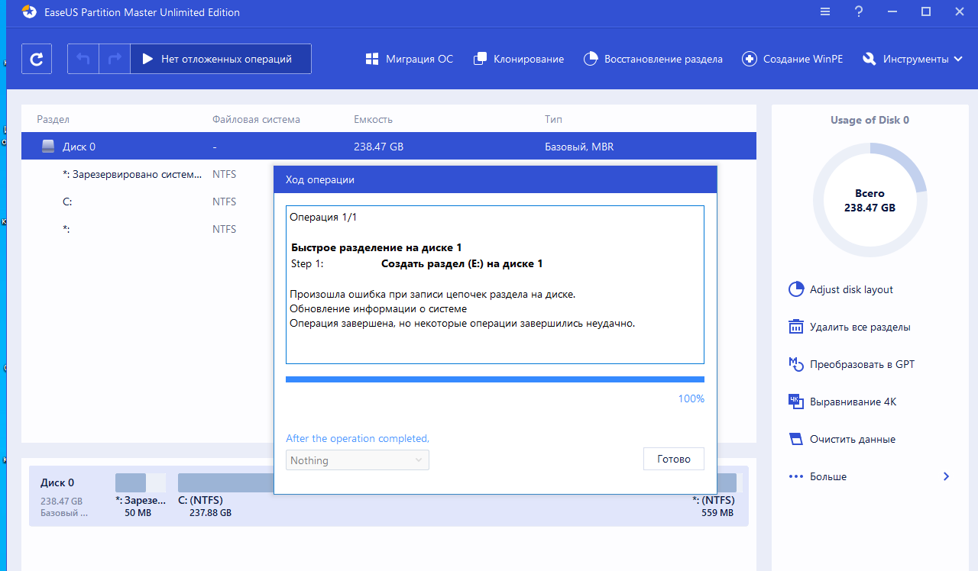Click the Миграция ОС windows icon
This screenshot has width=978, height=571.
click(x=372, y=59)
